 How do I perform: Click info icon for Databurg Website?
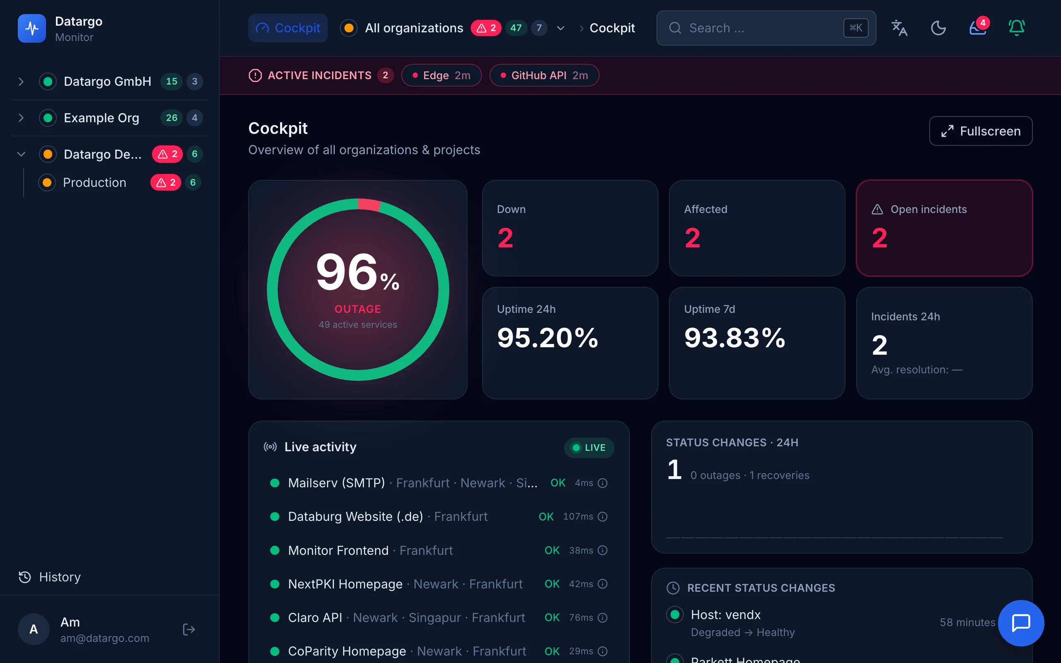point(603,517)
